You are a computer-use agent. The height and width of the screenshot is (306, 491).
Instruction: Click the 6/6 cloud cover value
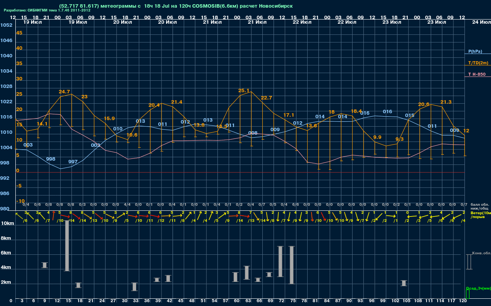pyautogui.click(x=296, y=205)
